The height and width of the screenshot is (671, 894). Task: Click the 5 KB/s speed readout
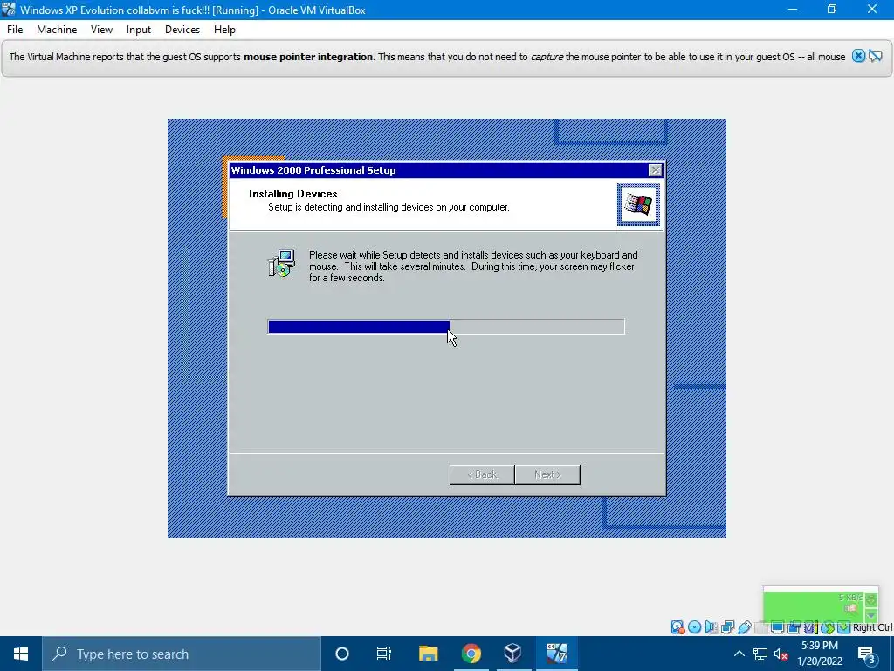(850, 598)
